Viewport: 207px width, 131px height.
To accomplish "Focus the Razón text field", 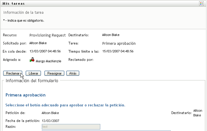I will click(71, 127).
